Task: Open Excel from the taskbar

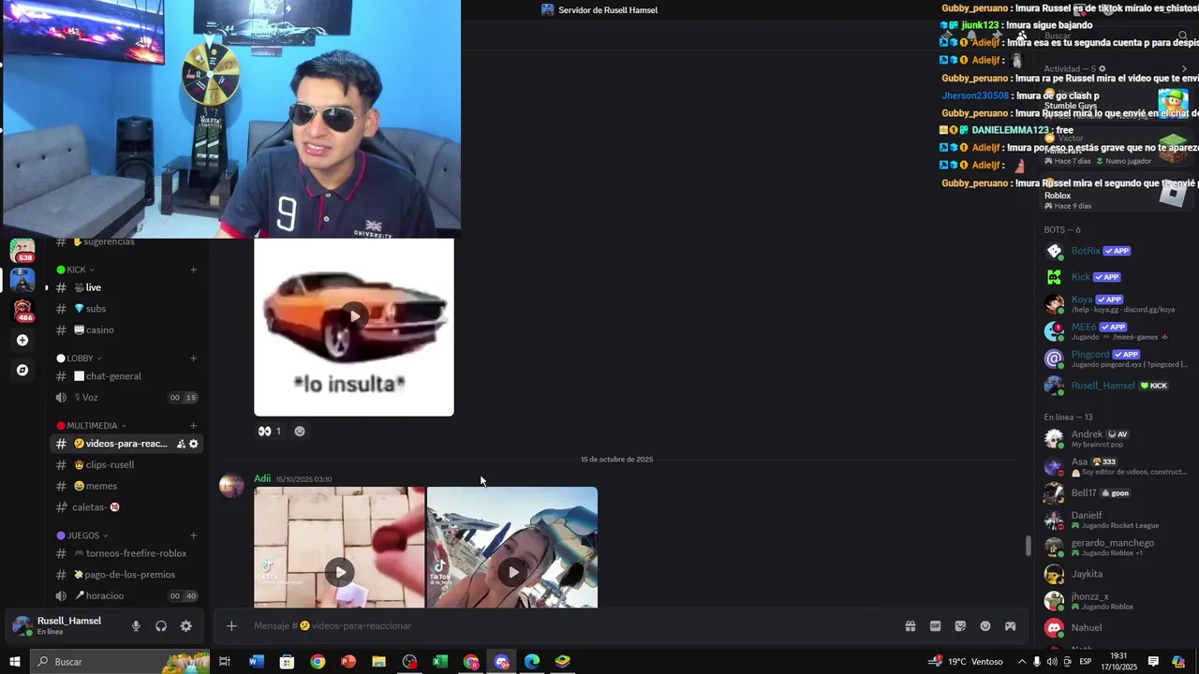Action: click(x=440, y=662)
